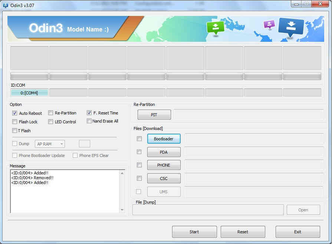Click the first progress bar slot above ID:COM
The width and height of the screenshot is (332, 244).
tap(29, 76)
